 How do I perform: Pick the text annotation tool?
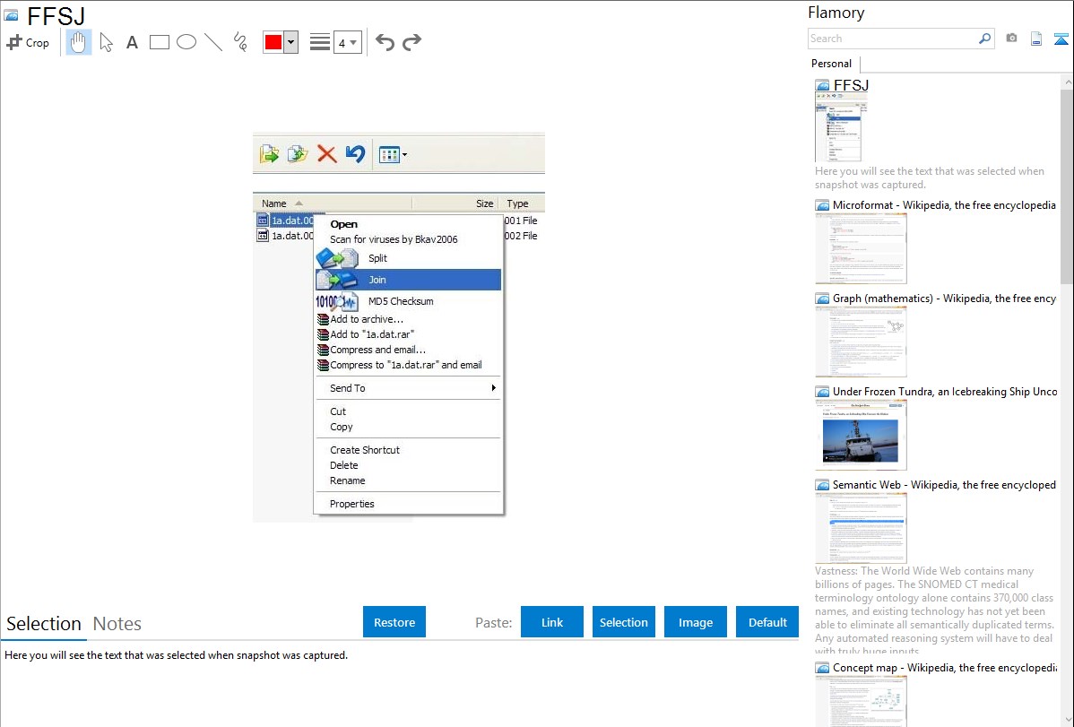(x=132, y=42)
